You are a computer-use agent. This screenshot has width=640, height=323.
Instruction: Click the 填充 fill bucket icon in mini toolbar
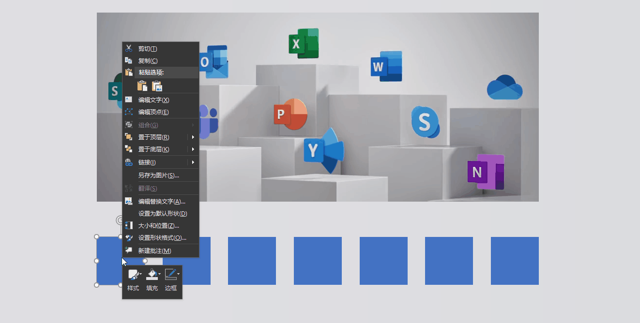tap(152, 275)
